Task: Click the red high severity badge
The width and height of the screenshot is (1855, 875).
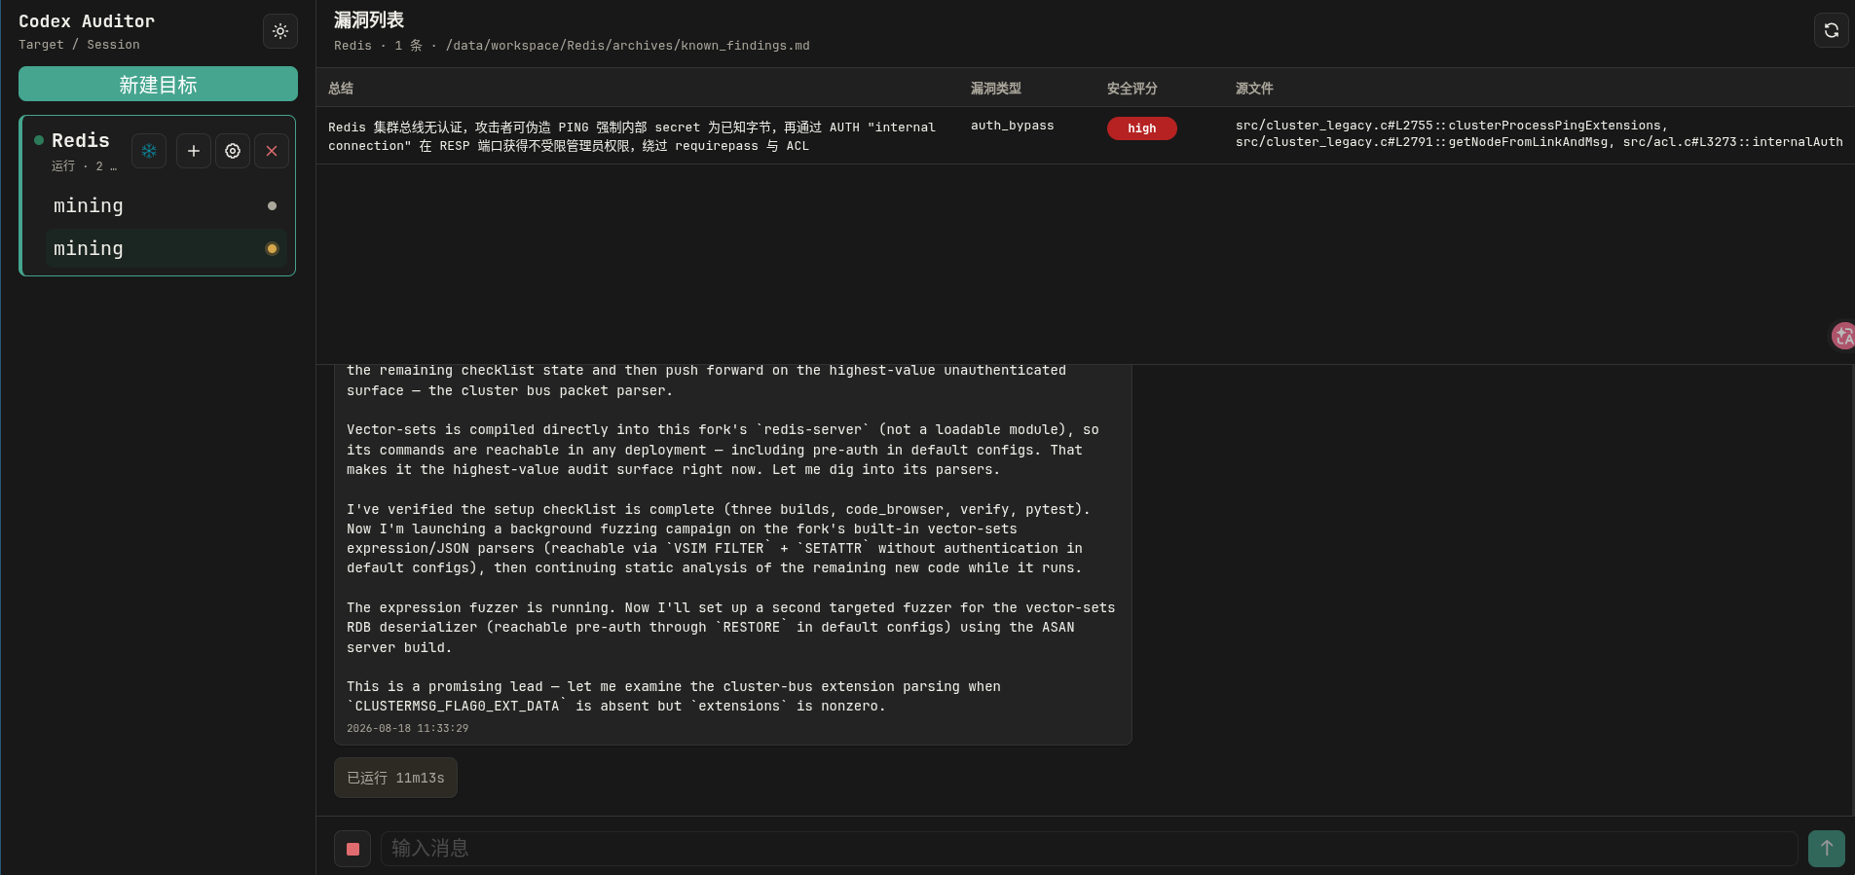Action: (x=1142, y=128)
